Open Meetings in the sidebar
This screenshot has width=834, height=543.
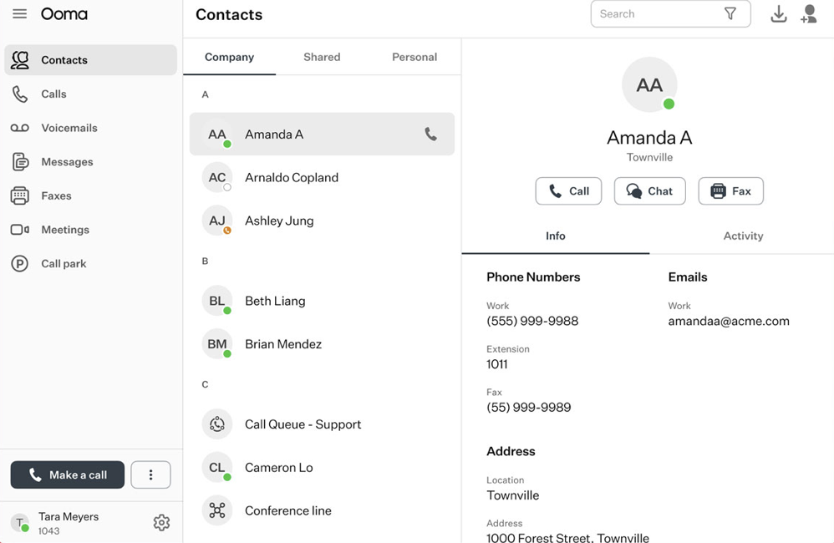pos(64,230)
